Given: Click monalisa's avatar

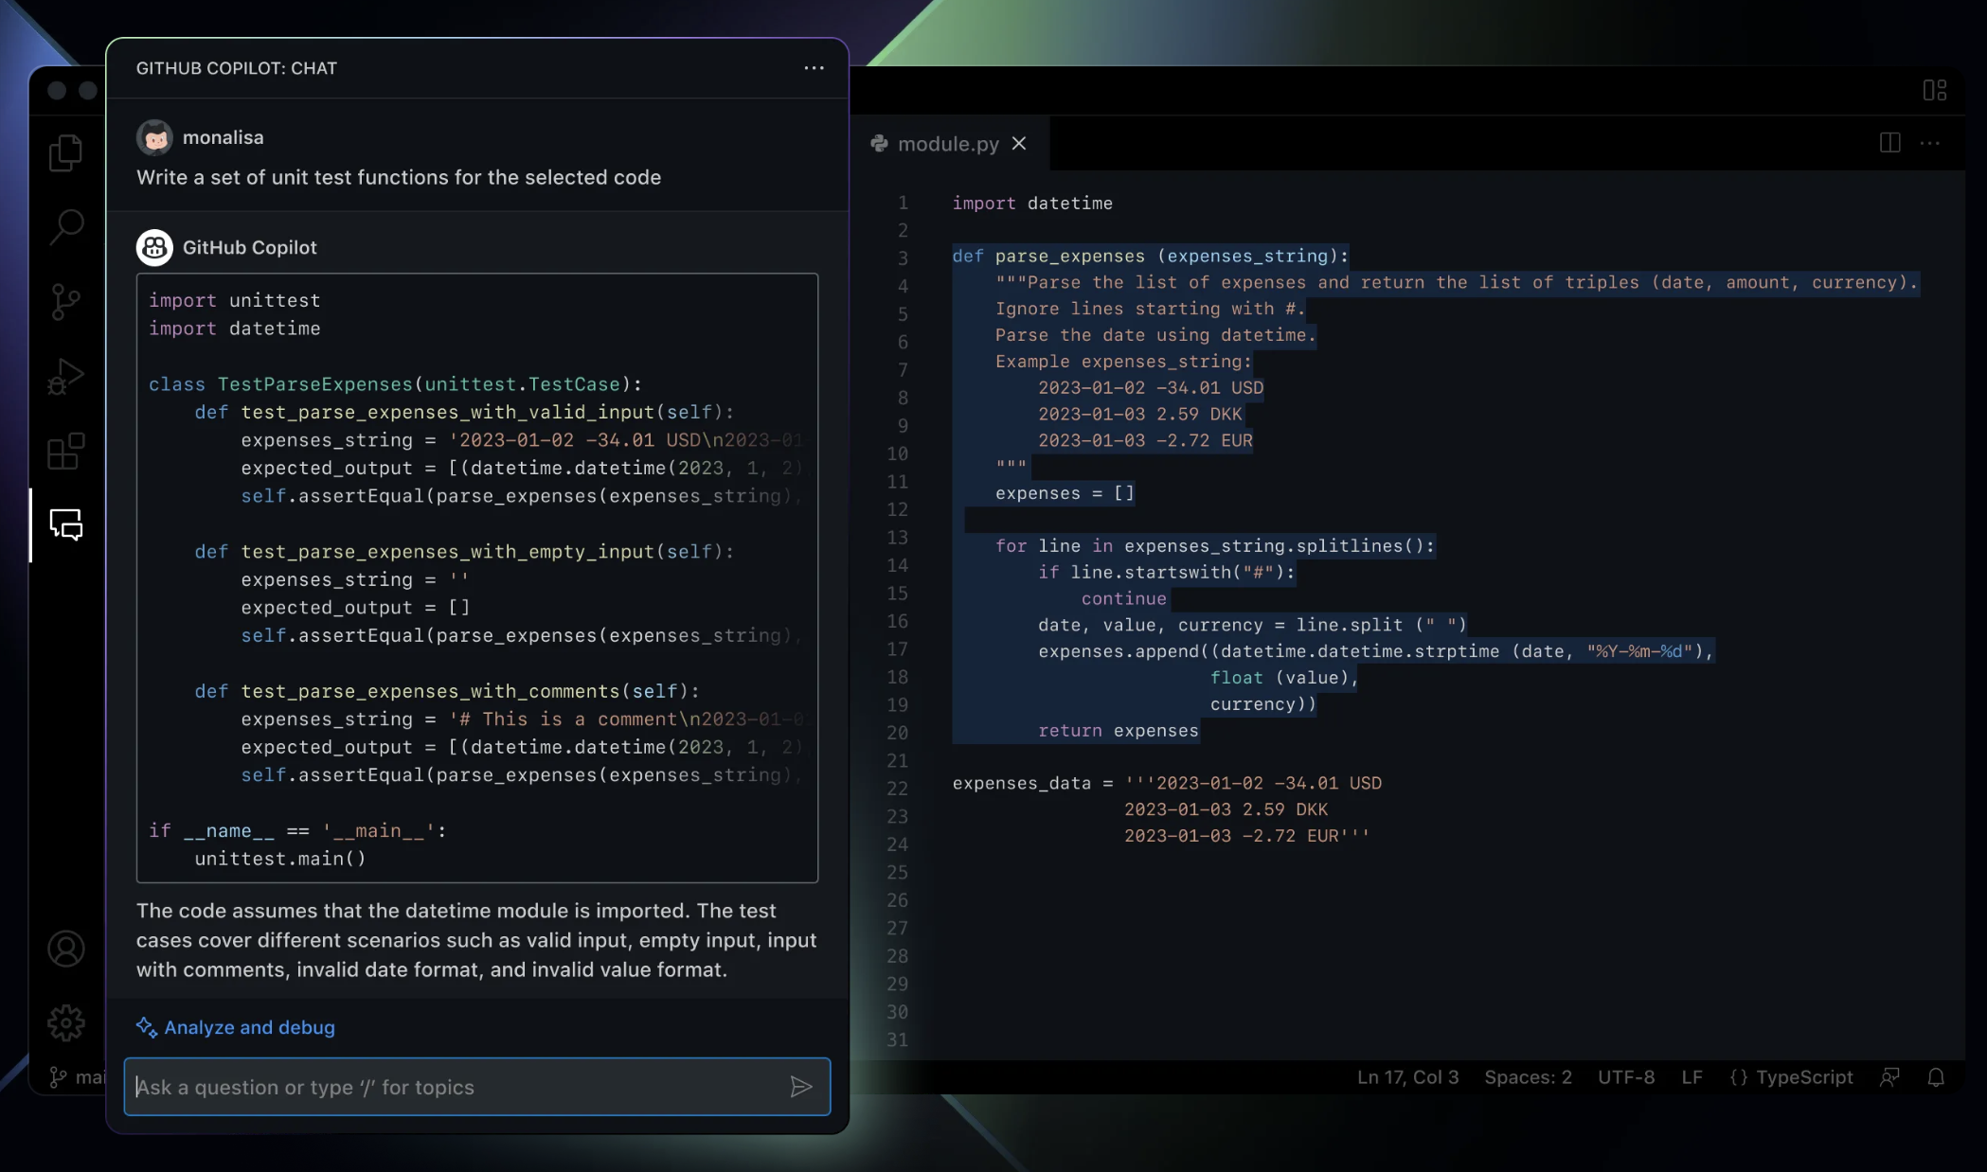Looking at the screenshot, I should click(154, 137).
